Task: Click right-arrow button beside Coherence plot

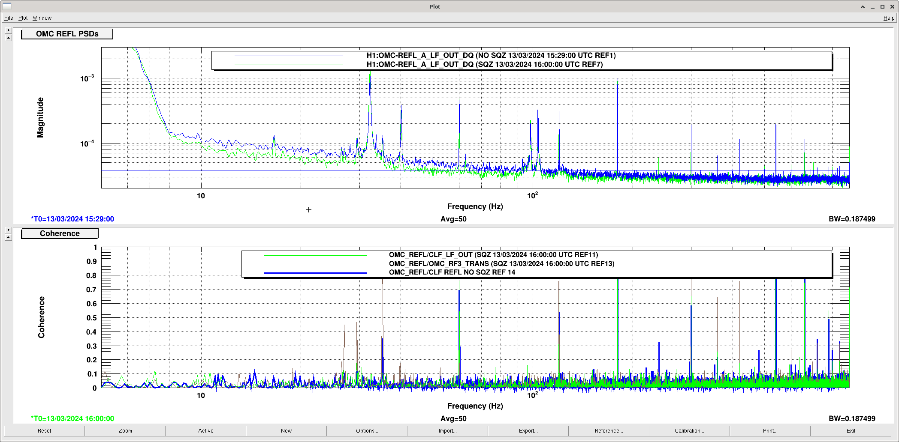Action: (x=8, y=230)
